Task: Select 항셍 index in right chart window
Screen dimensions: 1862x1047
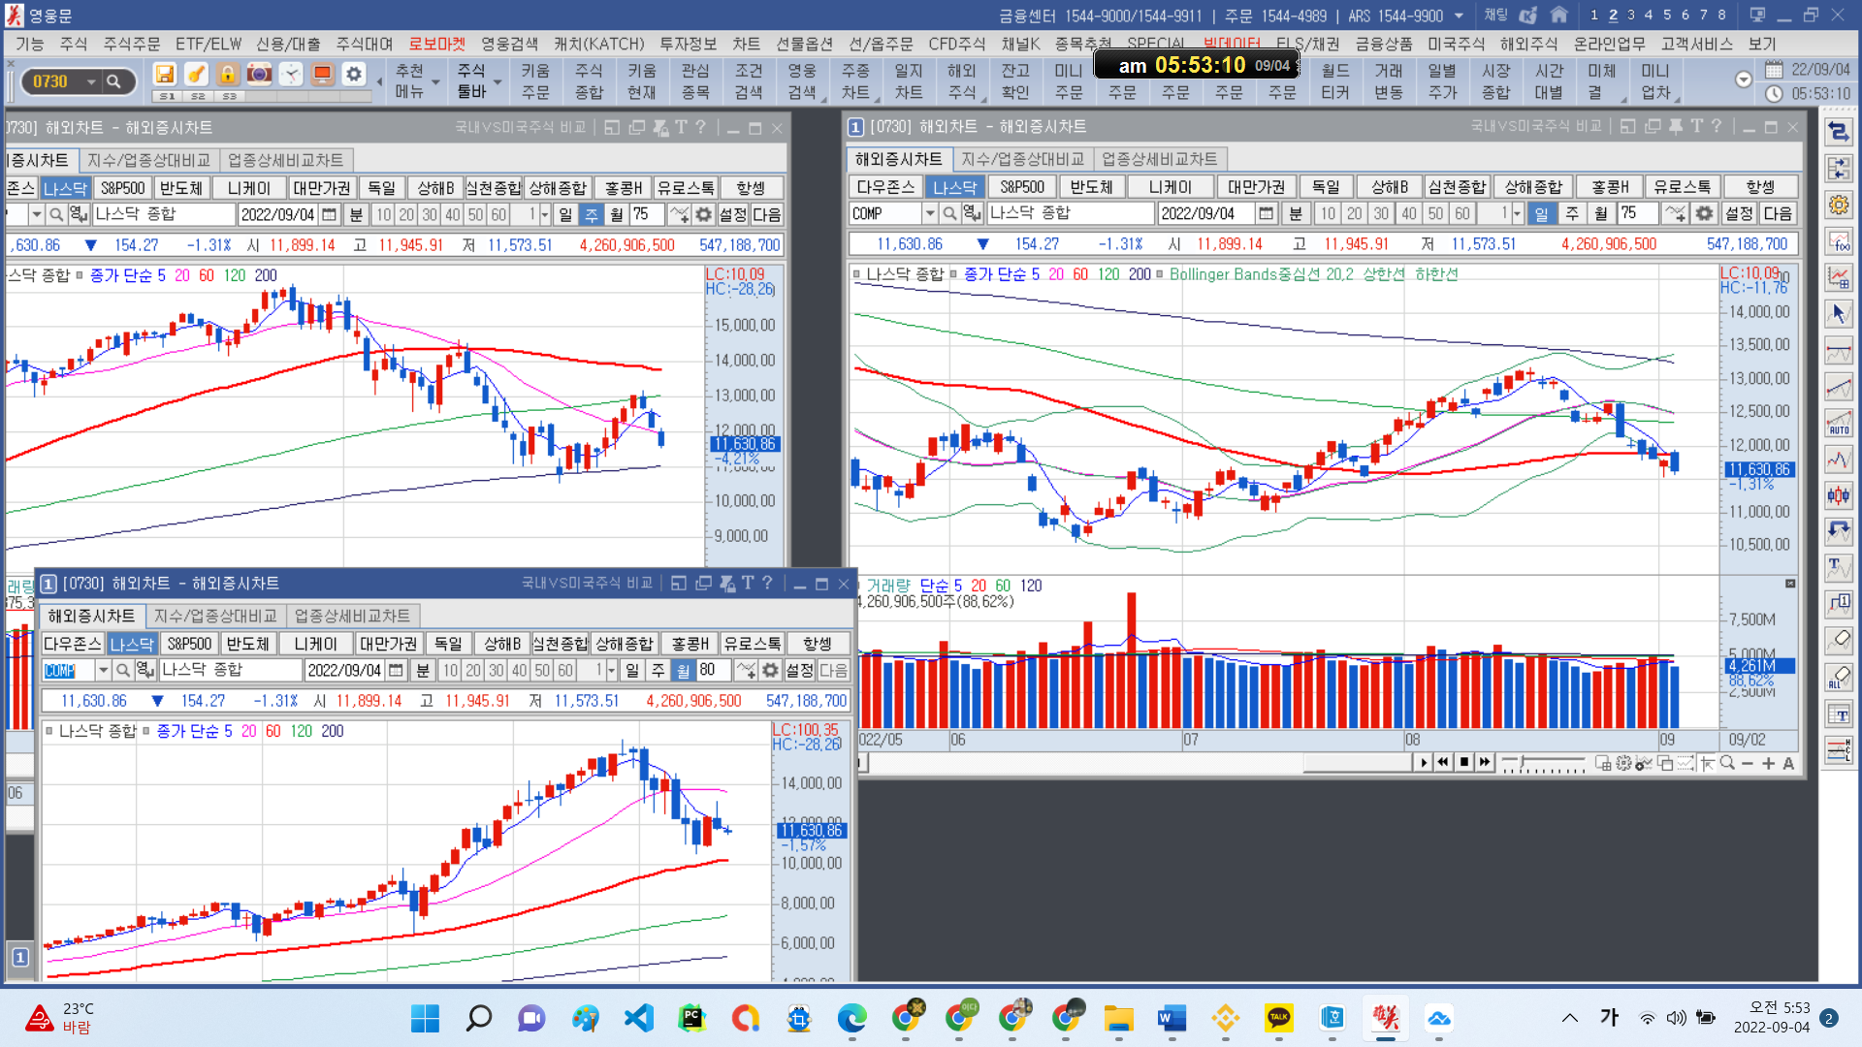Action: click(x=1760, y=187)
